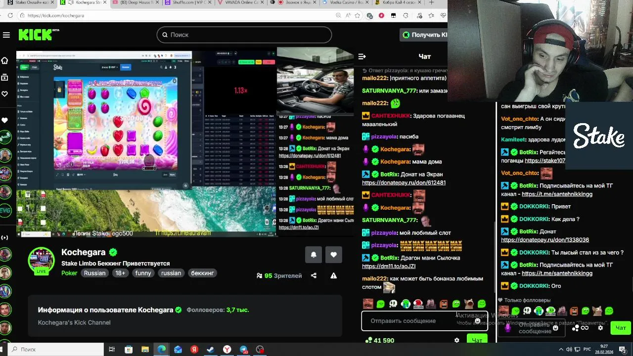Open the emoji picker in the overlay chat input
The width and height of the screenshot is (633, 356).
pyautogui.click(x=556, y=328)
